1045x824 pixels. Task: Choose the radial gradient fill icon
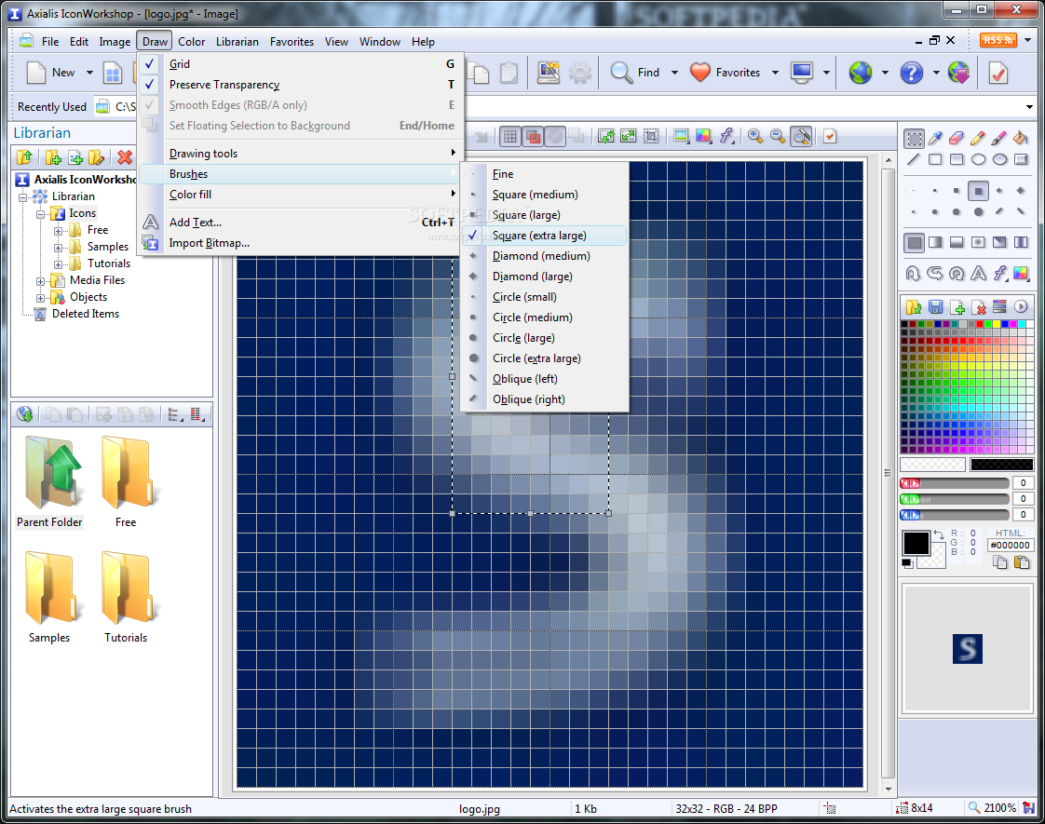(978, 242)
